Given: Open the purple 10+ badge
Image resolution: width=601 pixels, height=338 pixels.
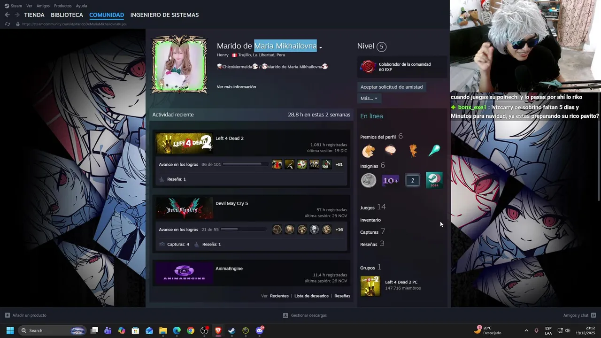Looking at the screenshot, I should (x=390, y=180).
